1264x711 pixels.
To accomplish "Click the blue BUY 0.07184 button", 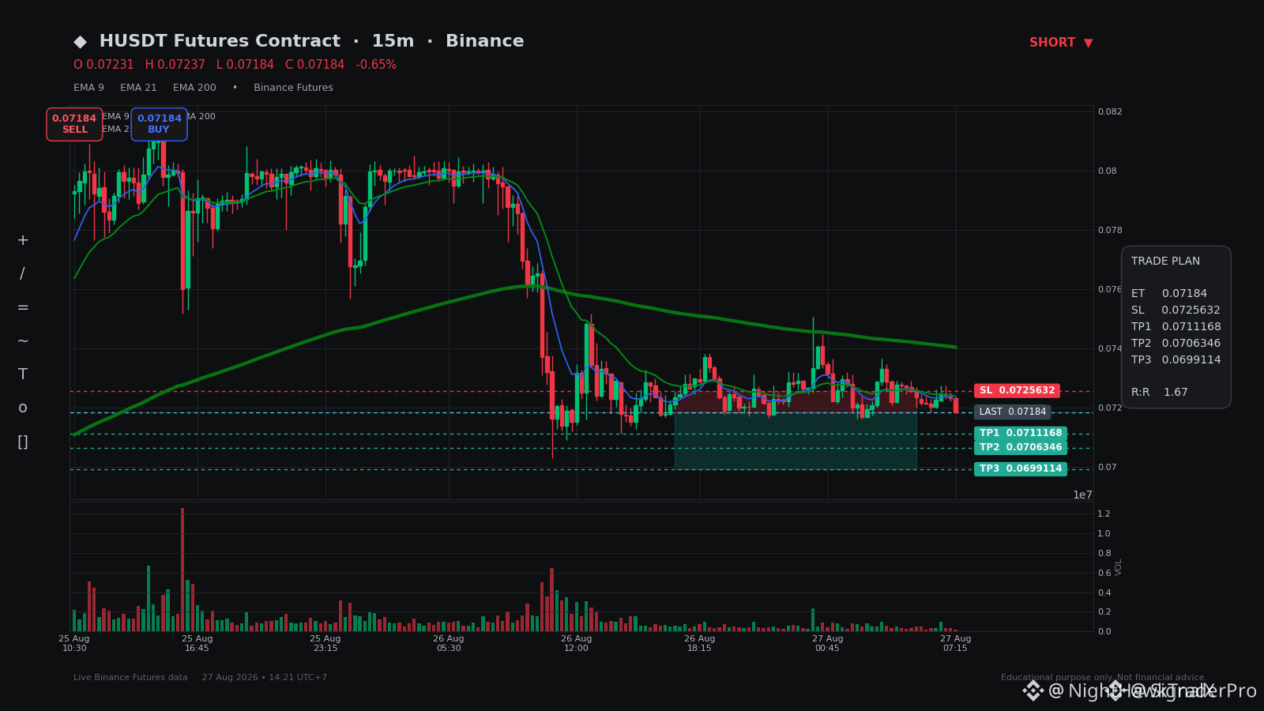I will click(160, 124).
